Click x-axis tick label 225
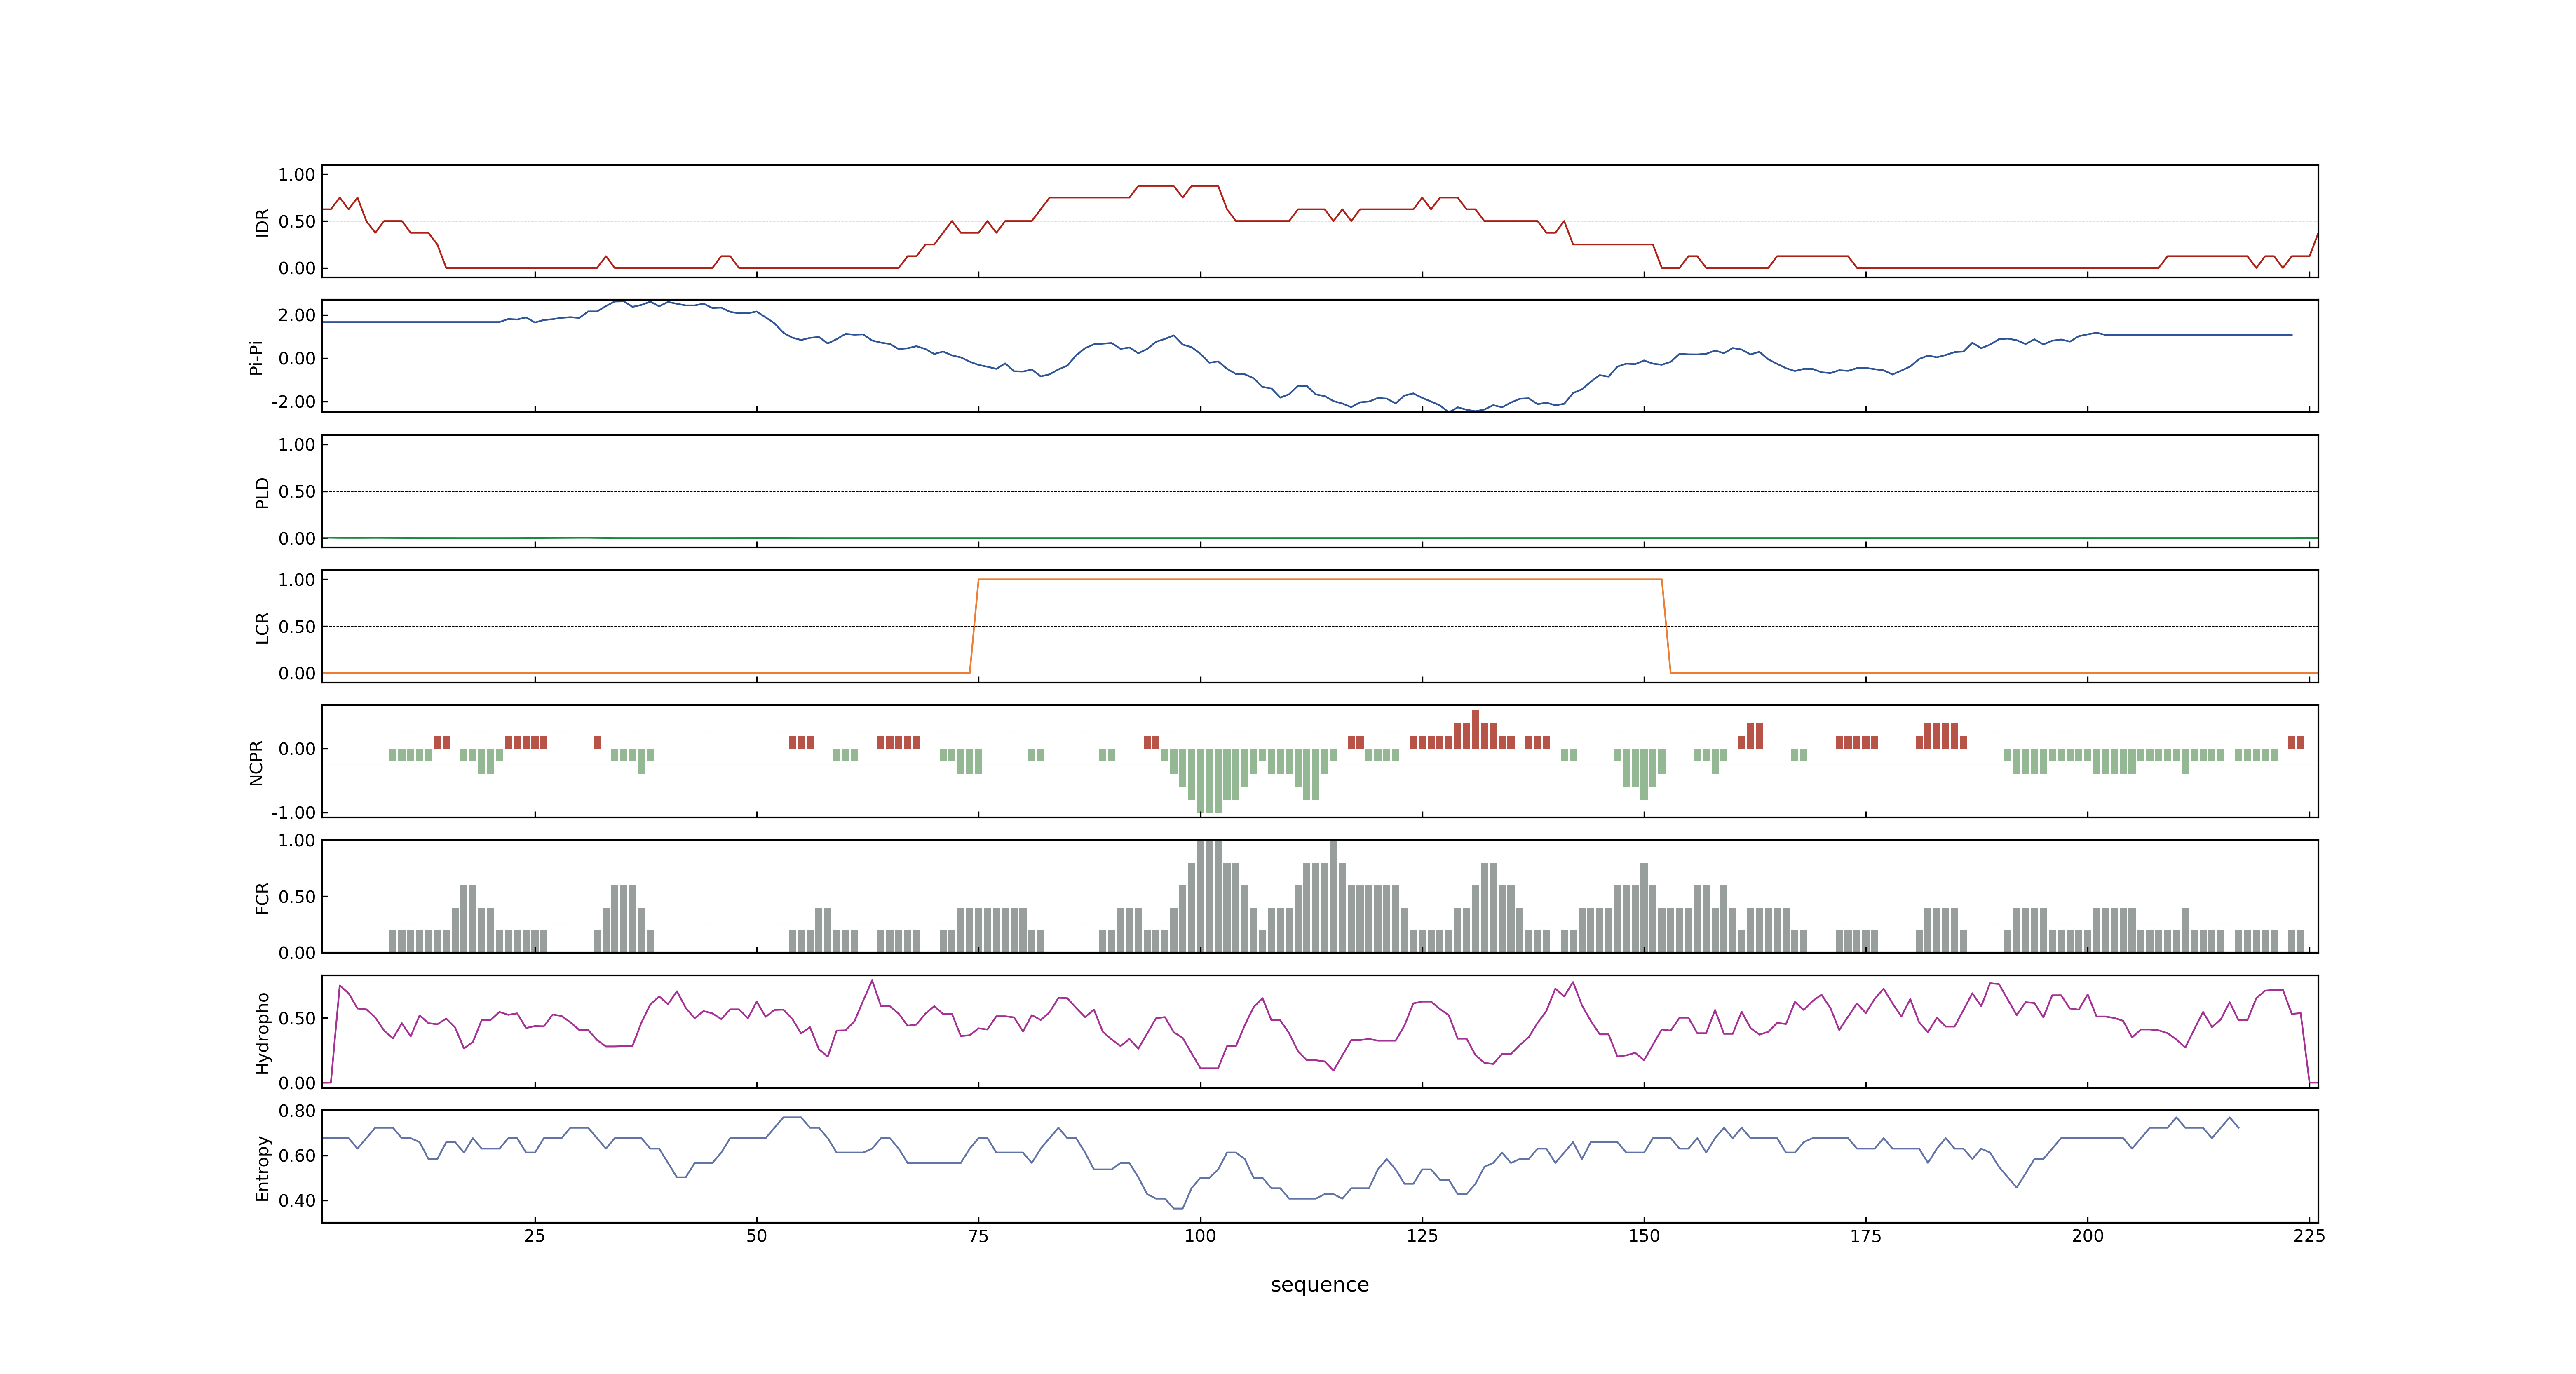Image resolution: width=2576 pixels, height=1374 pixels. point(2309,1236)
